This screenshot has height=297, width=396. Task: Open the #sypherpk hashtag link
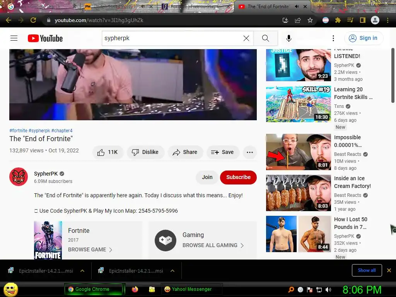[39, 131]
